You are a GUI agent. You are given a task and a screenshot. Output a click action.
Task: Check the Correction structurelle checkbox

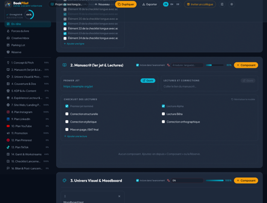coord(67,114)
